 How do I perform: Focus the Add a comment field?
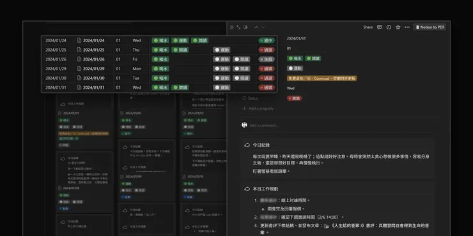coord(264,125)
